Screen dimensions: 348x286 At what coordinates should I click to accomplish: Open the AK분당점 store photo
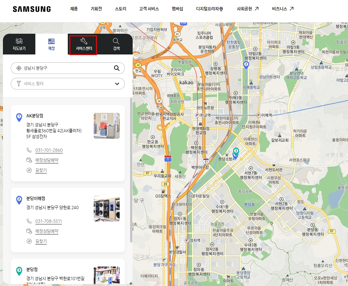coord(107,126)
